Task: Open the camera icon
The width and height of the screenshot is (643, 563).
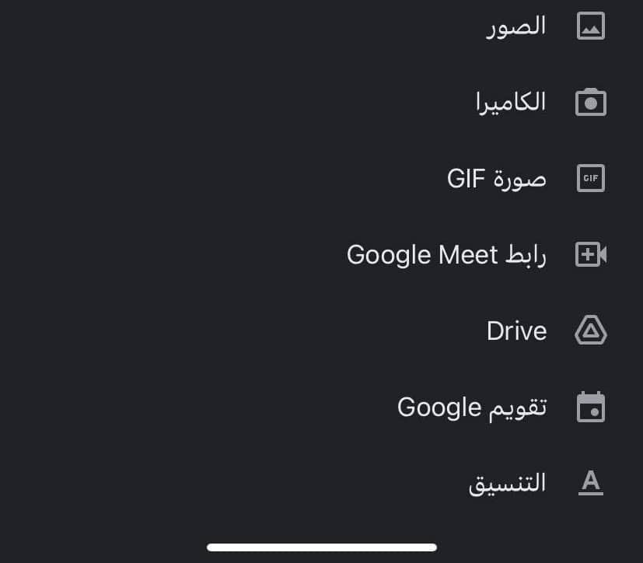Action: (x=590, y=102)
